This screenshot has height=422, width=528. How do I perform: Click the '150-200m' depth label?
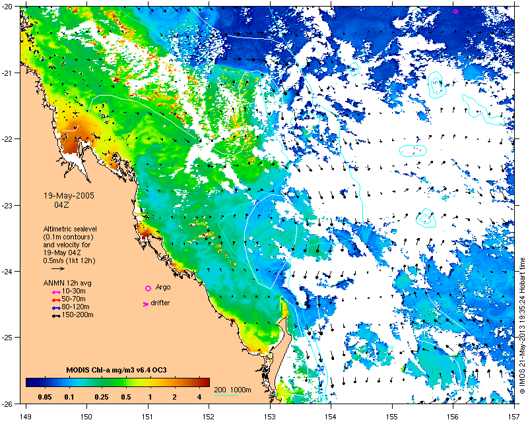pyautogui.click(x=77, y=315)
